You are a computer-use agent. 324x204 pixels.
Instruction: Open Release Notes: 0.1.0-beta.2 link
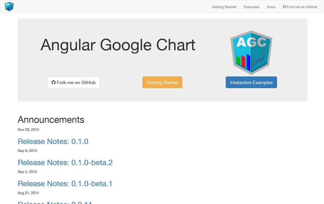65,163
